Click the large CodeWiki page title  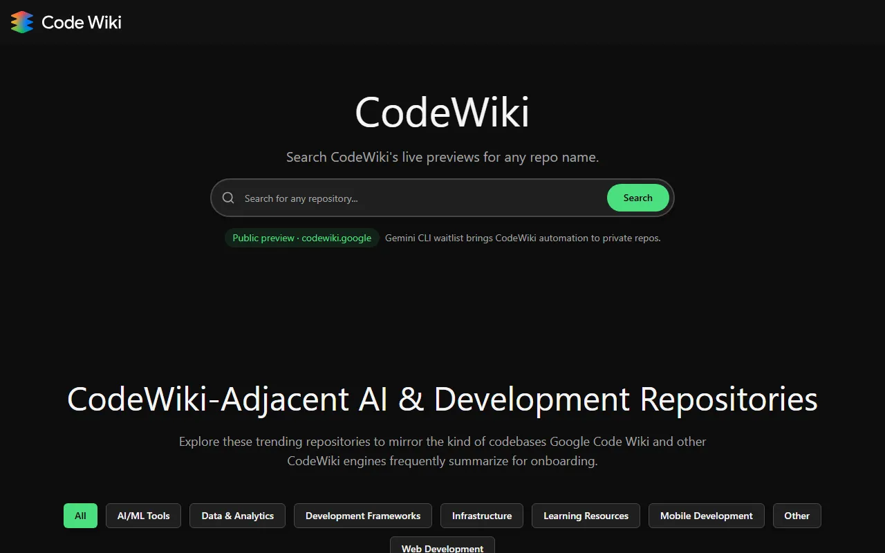(442, 112)
